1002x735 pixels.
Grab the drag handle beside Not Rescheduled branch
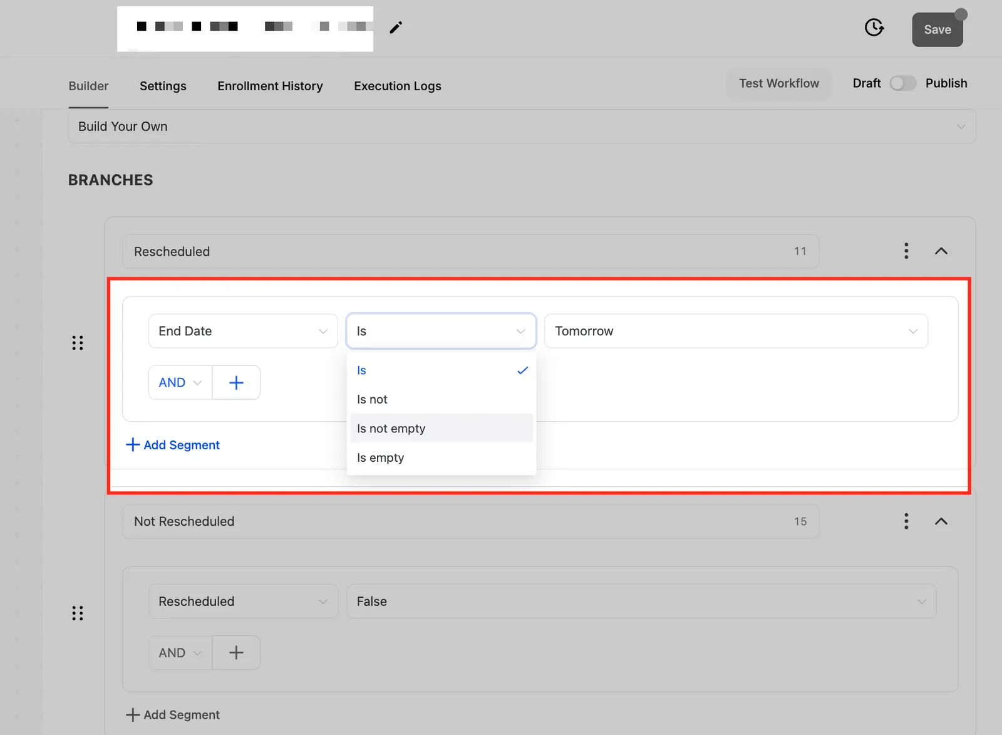(x=78, y=613)
